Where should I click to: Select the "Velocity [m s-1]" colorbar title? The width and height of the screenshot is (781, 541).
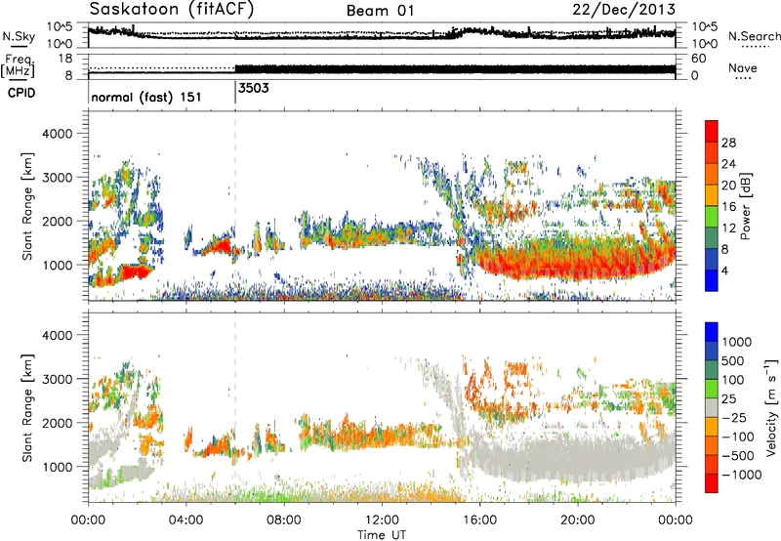click(771, 407)
